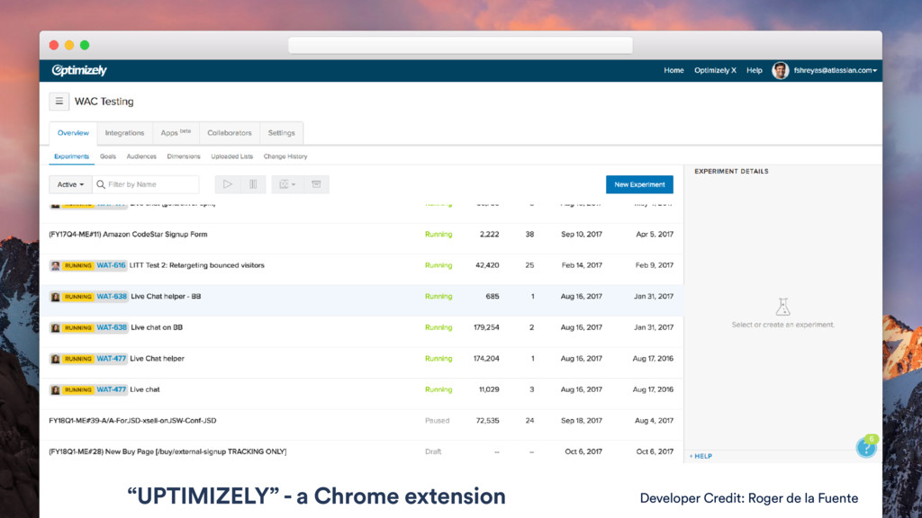Open the Settings tab
Image resolution: width=922 pixels, height=518 pixels.
(281, 133)
